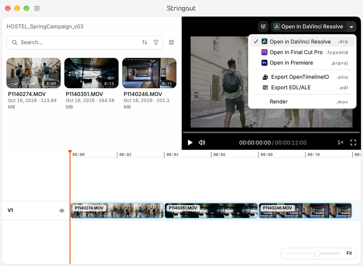The width and height of the screenshot is (363, 266).
Task: Open the filter funnel icon
Action: [156, 43]
